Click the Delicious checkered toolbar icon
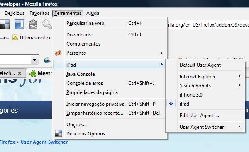This screenshot has height=152, width=249. tap(5, 24)
